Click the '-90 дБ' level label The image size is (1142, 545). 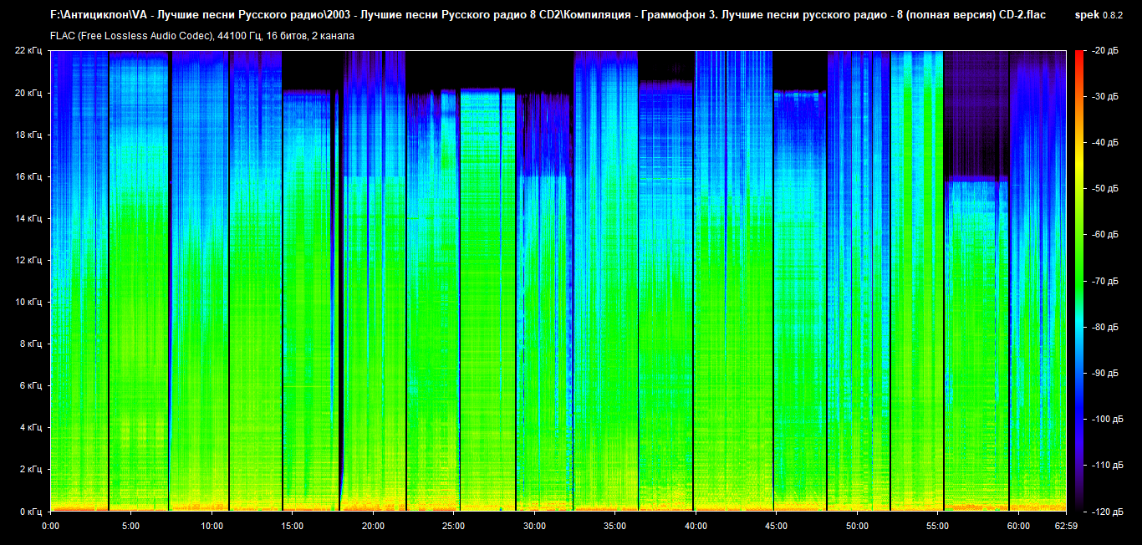click(1104, 373)
